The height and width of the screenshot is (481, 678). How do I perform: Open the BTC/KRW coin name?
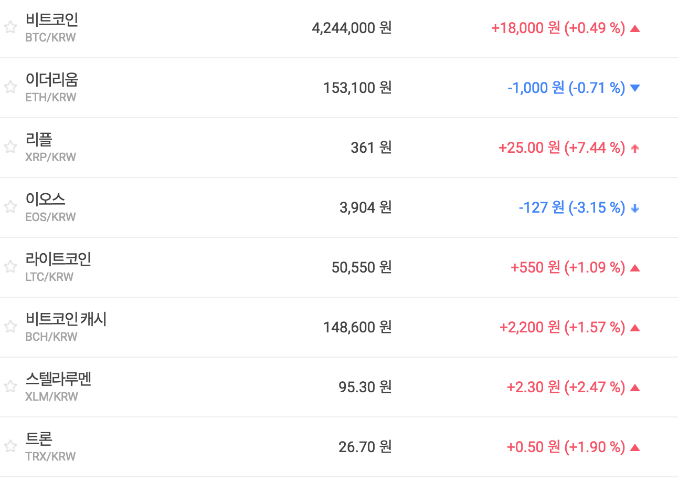(51, 20)
